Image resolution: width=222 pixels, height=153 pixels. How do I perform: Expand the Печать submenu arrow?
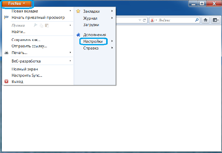pos(70,53)
